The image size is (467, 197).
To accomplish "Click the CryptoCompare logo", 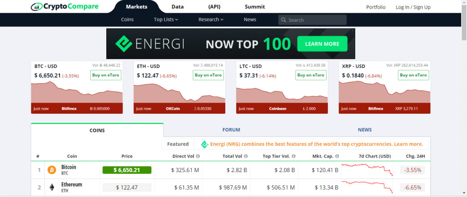I will click(65, 6).
